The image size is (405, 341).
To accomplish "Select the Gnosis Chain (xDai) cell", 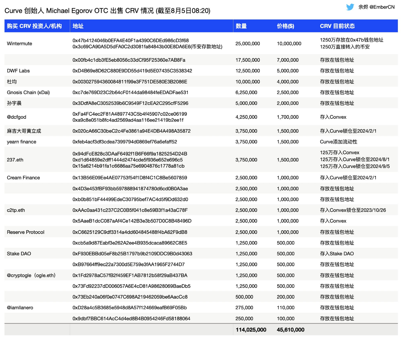I will (28, 92).
